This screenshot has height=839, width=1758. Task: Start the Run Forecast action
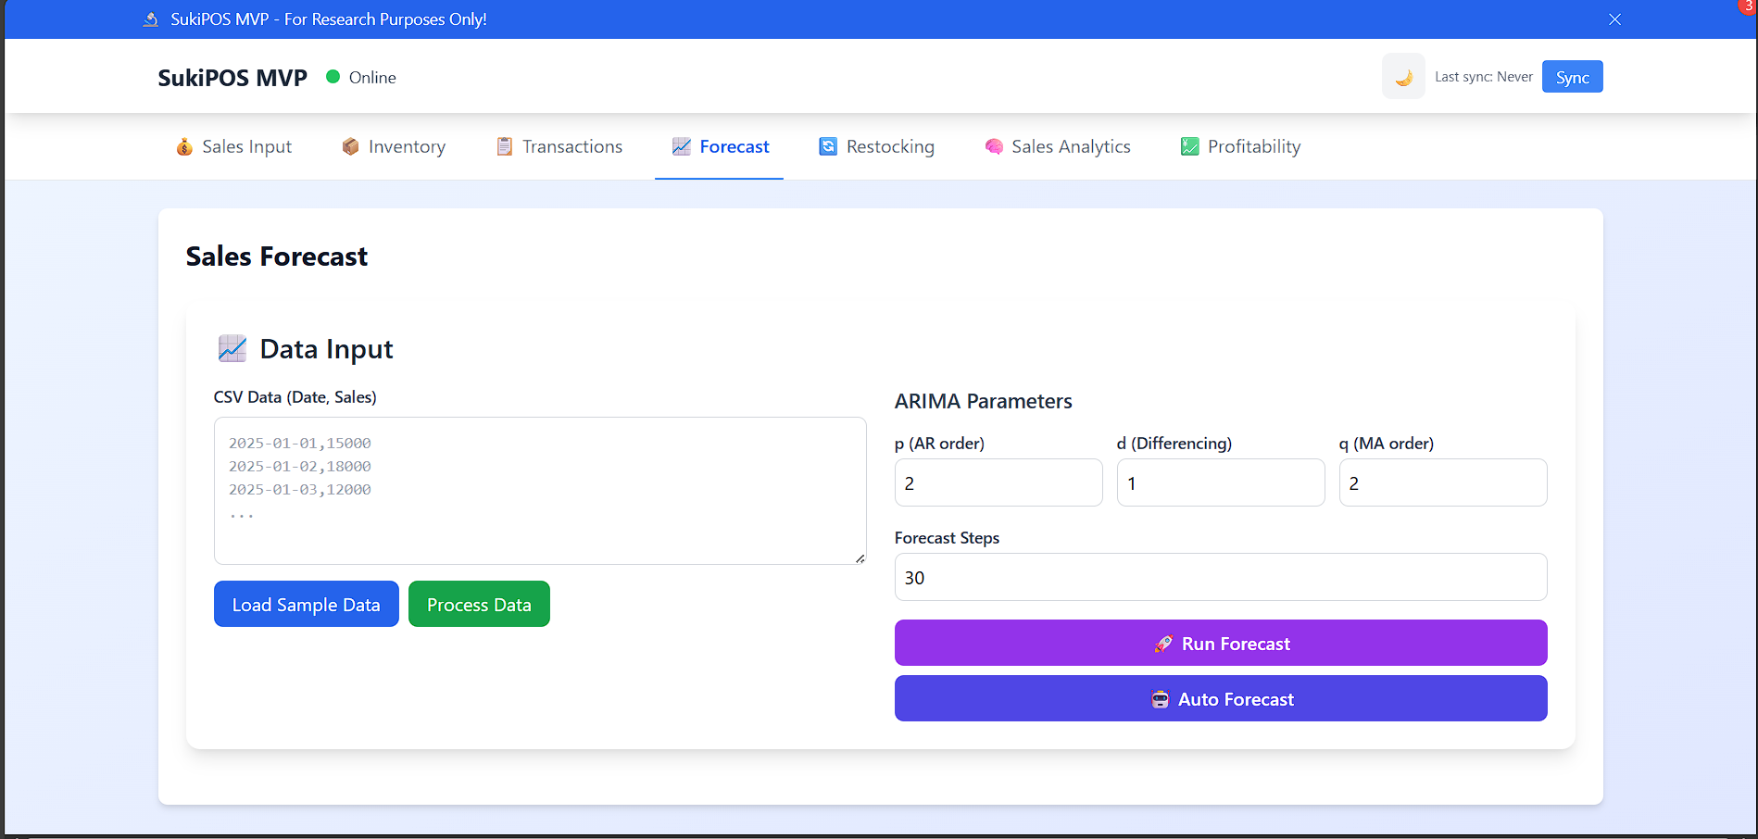(1220, 644)
